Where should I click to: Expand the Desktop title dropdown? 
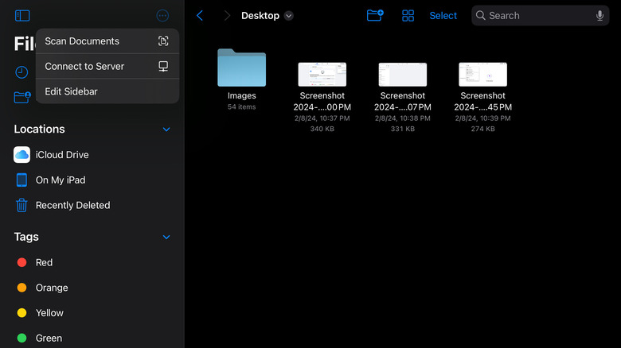[289, 15]
